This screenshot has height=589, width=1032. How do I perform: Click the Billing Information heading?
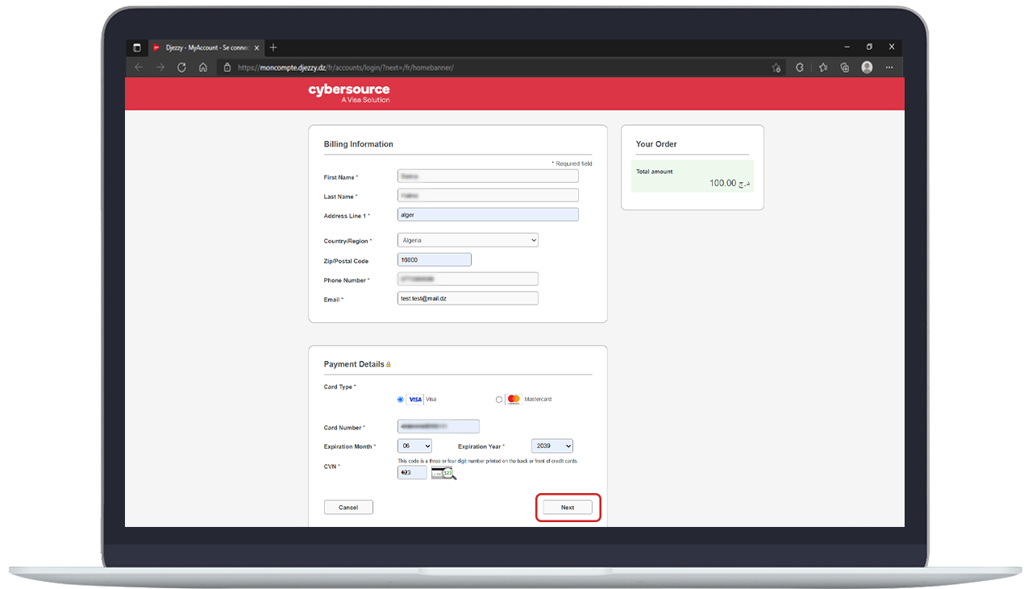click(359, 144)
